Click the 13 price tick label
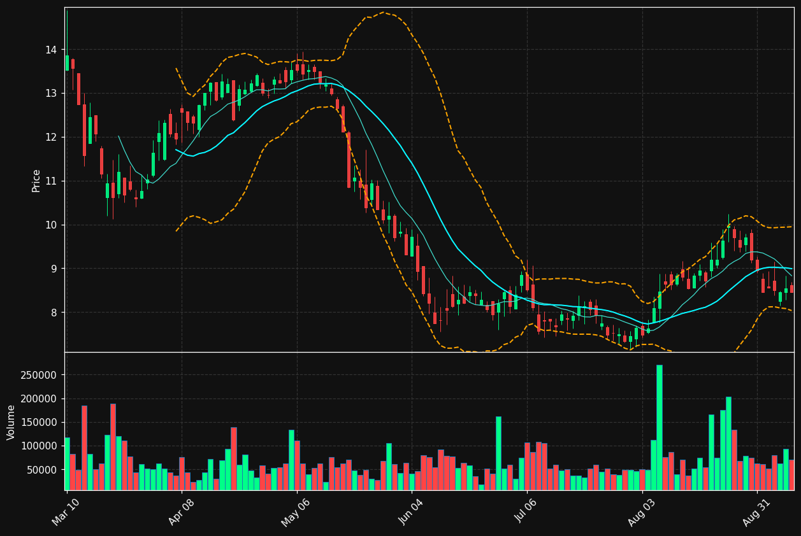801x536 pixels. pyautogui.click(x=51, y=94)
